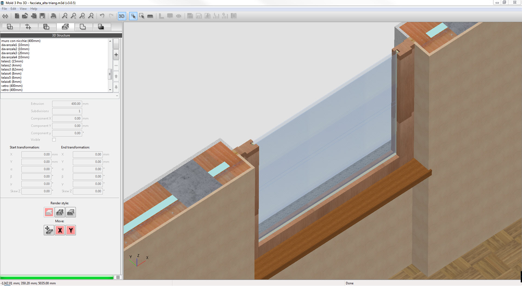
Task: Click the open file folder icon
Action: [x=25, y=16]
